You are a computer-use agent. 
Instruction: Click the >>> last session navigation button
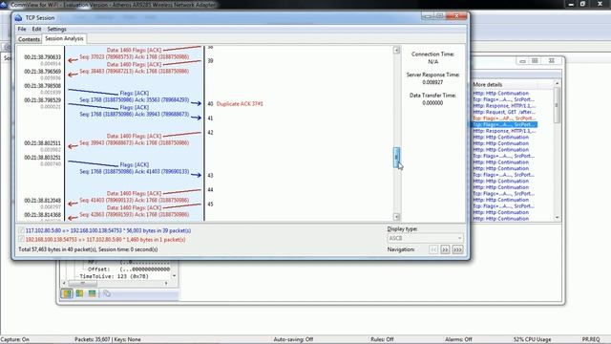pyautogui.click(x=457, y=249)
